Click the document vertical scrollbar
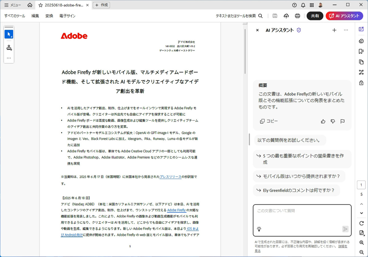The height and width of the screenshot is (257, 368). (245, 49)
